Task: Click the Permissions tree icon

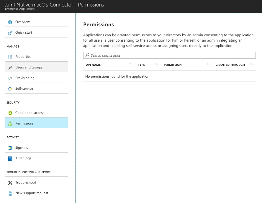Action: point(10,124)
